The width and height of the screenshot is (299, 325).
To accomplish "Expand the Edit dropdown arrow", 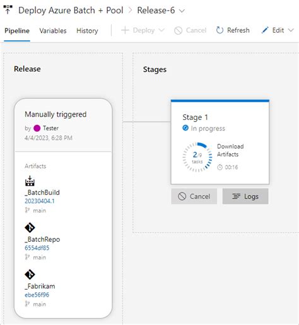I will (291, 30).
